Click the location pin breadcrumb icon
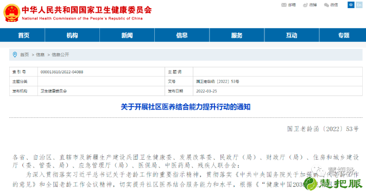Image resolution: width=366 pixels, height=196 pixels. point(15,55)
